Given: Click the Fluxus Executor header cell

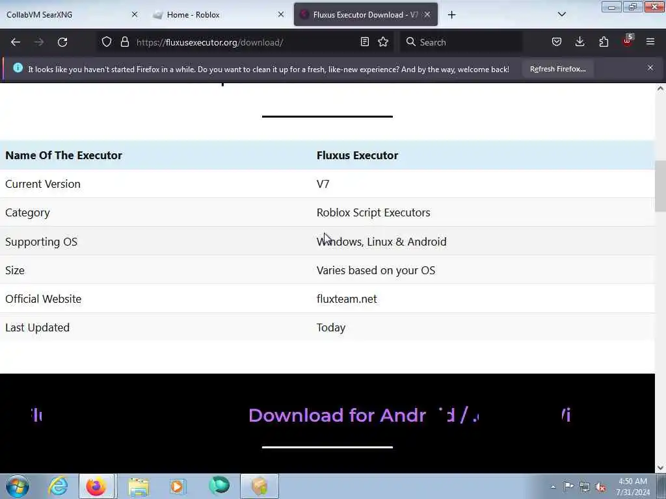Looking at the screenshot, I should coord(357,155).
